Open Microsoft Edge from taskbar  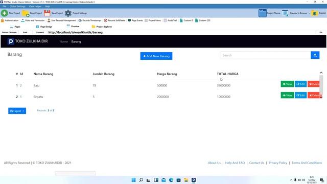pos(171,180)
